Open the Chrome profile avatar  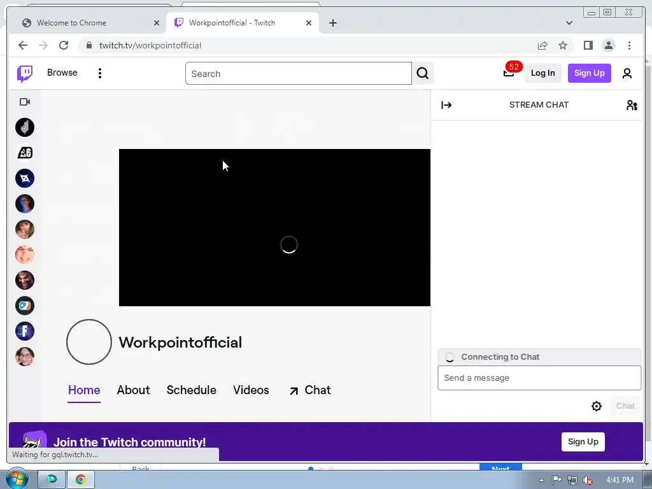click(x=608, y=45)
